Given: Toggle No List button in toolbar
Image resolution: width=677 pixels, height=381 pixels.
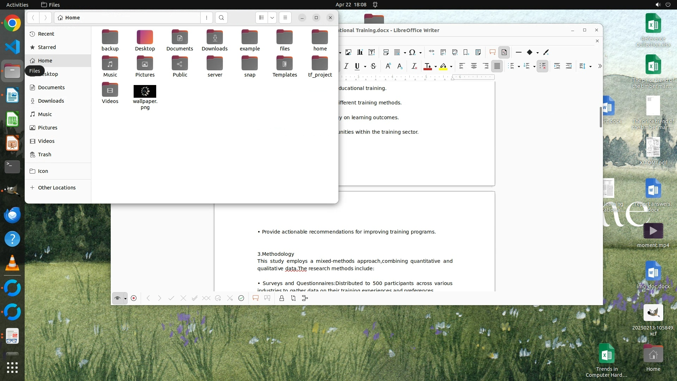Looking at the screenshot, I should pyautogui.click(x=542, y=66).
